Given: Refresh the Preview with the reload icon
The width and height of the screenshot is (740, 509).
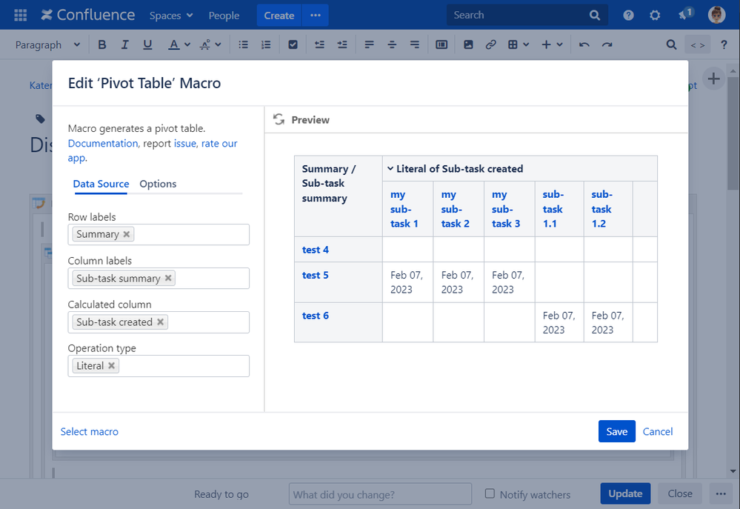Looking at the screenshot, I should pyautogui.click(x=279, y=119).
